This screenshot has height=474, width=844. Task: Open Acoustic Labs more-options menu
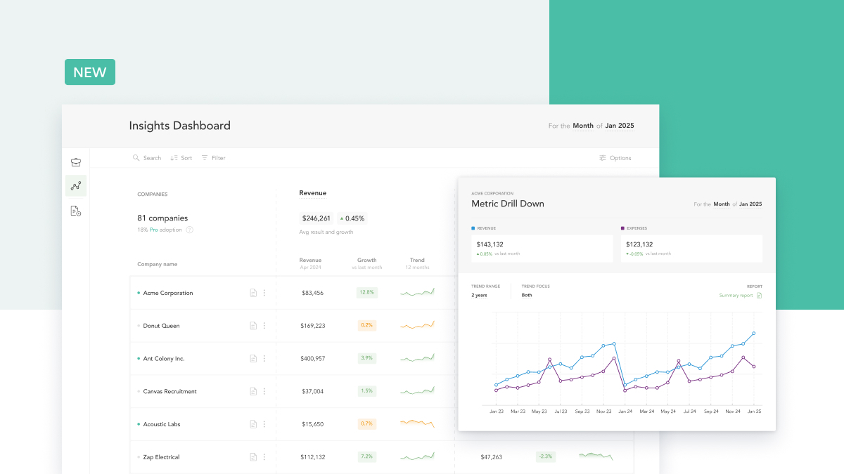pyautogui.click(x=264, y=424)
